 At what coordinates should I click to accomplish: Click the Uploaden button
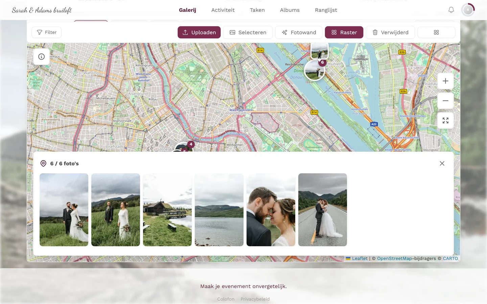coord(199,32)
